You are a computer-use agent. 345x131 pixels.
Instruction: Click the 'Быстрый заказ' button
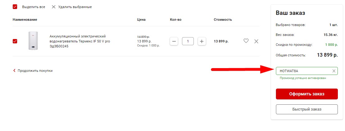click(x=307, y=109)
